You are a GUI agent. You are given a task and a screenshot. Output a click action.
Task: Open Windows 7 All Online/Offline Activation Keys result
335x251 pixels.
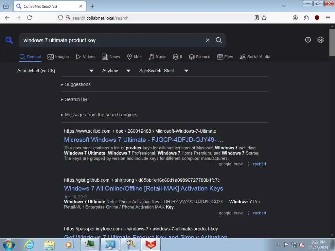(x=144, y=189)
